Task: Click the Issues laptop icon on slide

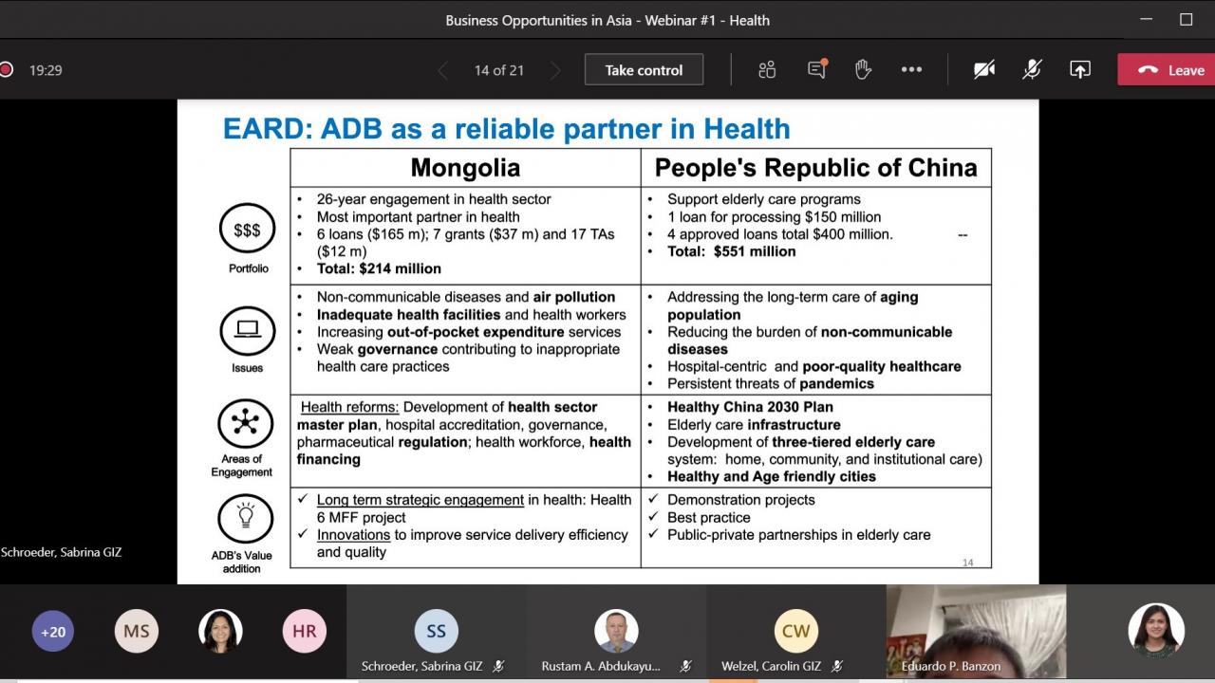Action: coord(248,330)
